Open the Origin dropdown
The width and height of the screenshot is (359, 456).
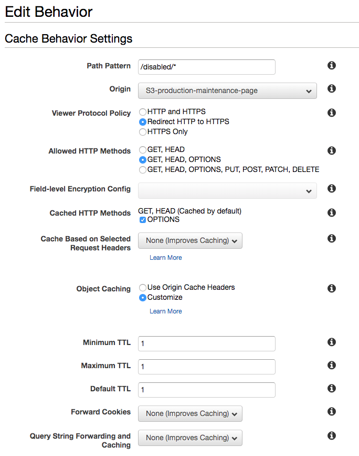(x=227, y=90)
